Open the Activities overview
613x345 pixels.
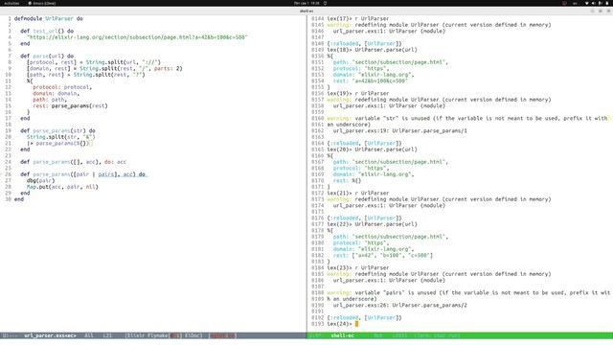point(11,3)
